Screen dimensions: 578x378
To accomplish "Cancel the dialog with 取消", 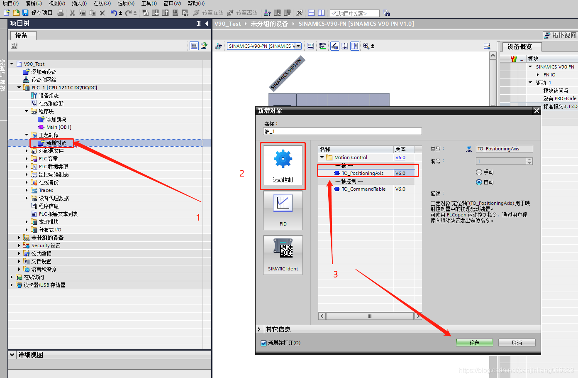I will pos(517,343).
